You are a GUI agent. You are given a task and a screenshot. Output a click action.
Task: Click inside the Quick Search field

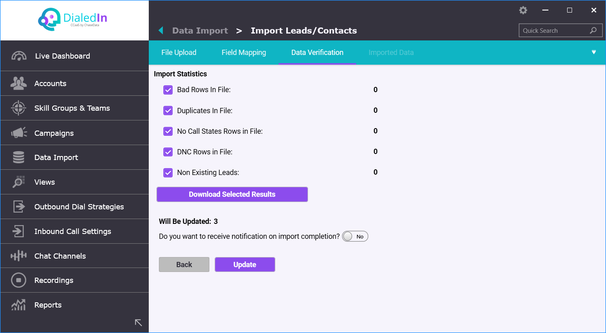pos(556,30)
